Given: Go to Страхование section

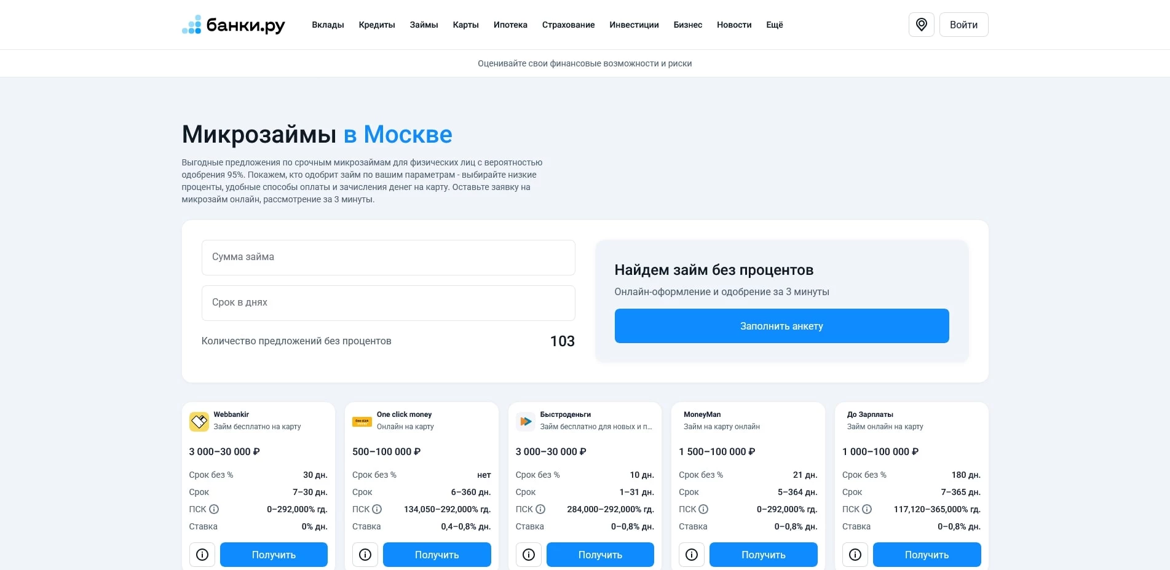Looking at the screenshot, I should click(x=568, y=25).
